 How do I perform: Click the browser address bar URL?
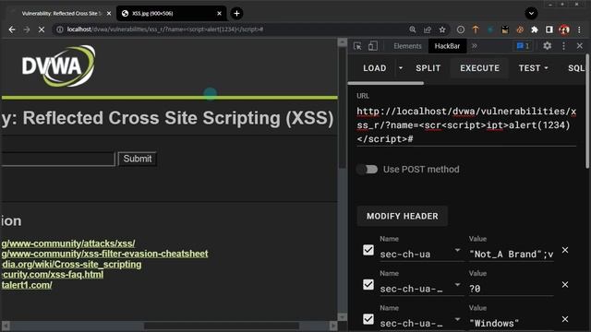pyautogui.click(x=165, y=30)
